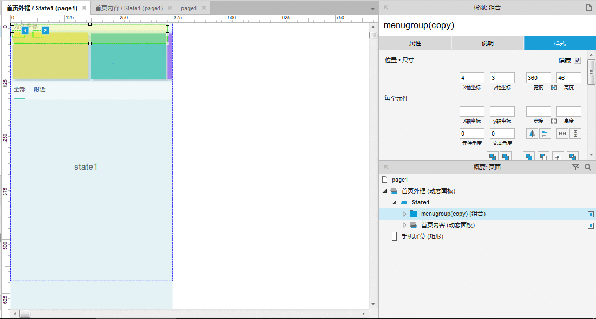Select 附近 tab on the canvas
The width and height of the screenshot is (596, 319).
point(40,89)
